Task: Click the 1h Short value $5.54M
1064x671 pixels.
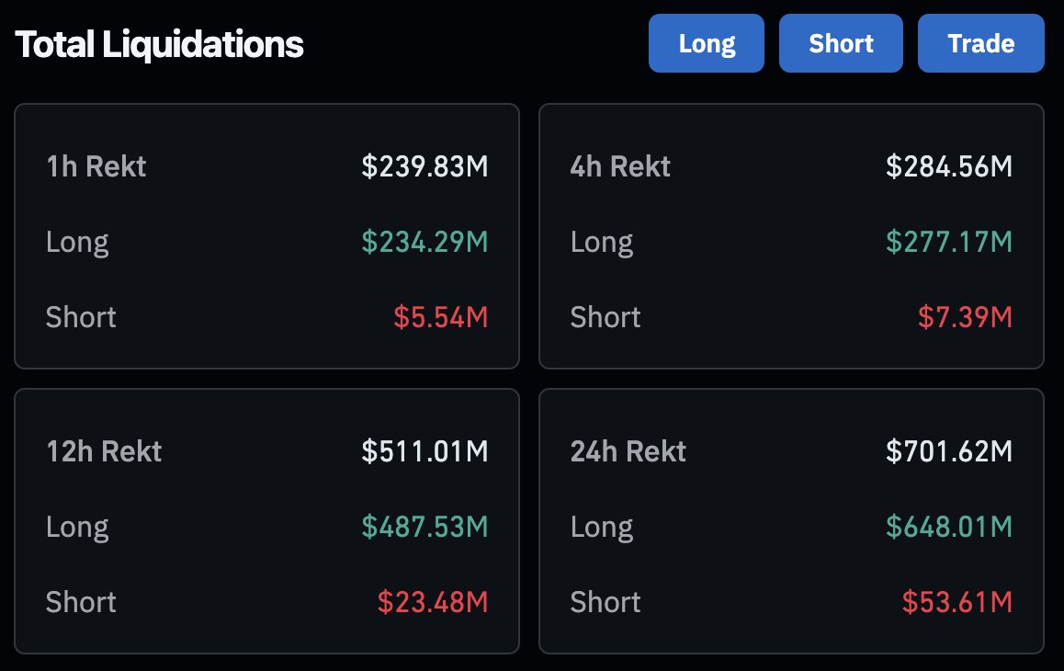Action: coord(441,317)
